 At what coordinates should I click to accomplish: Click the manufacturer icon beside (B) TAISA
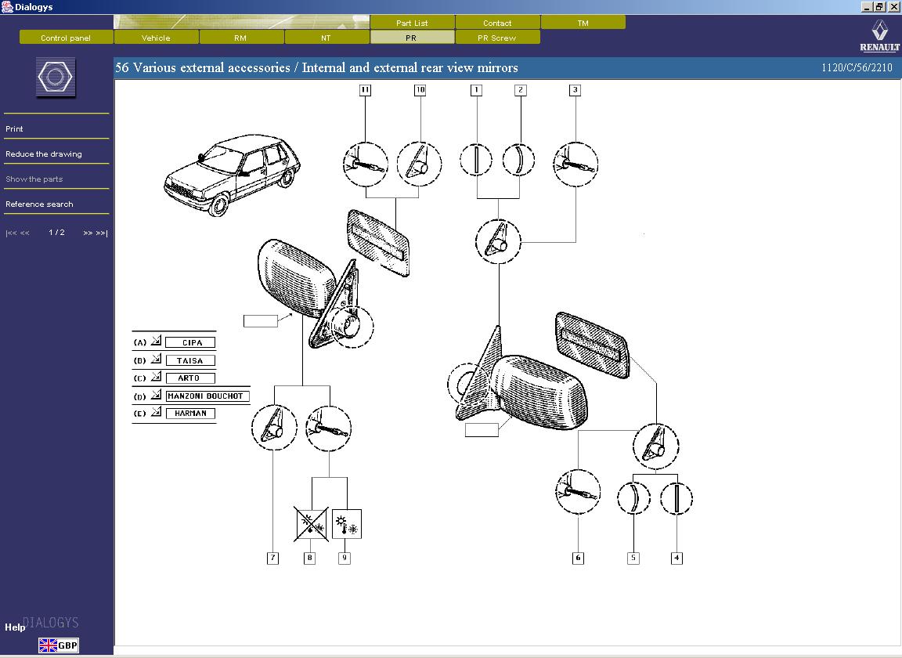point(156,360)
